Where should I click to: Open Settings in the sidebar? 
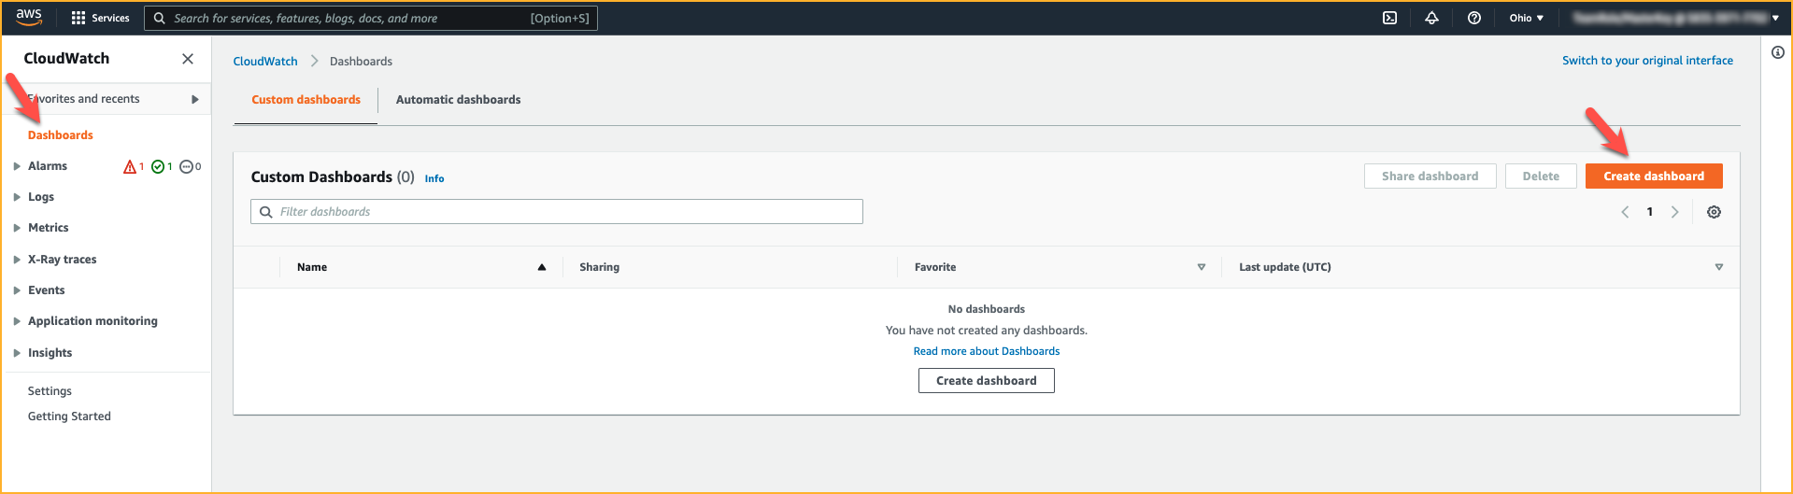50,391
